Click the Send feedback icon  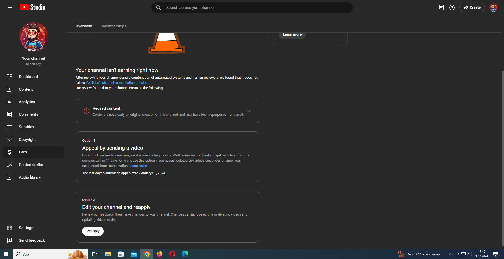click(9, 240)
